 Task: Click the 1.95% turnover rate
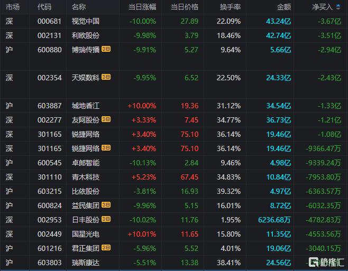click(231, 220)
